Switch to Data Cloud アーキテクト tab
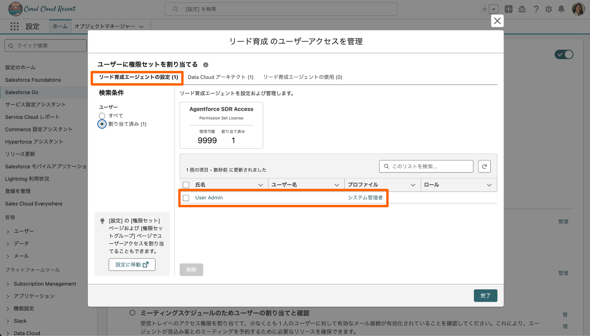590x336 pixels. [220, 77]
